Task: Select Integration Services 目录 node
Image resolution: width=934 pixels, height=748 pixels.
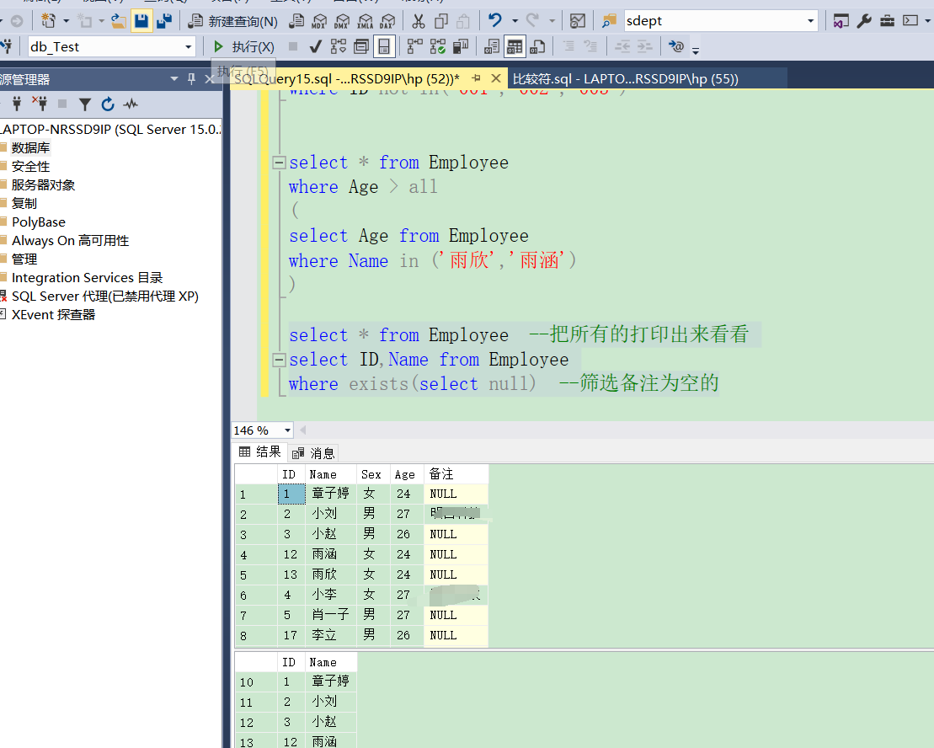Action: (87, 277)
